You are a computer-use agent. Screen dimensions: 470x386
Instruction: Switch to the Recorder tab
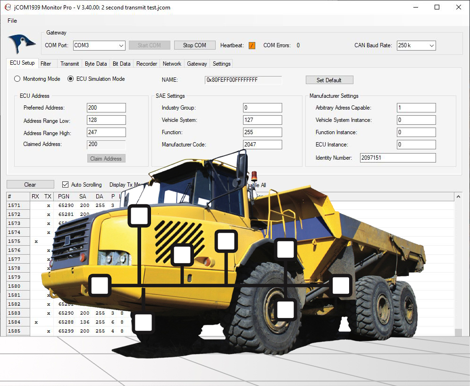tap(146, 64)
